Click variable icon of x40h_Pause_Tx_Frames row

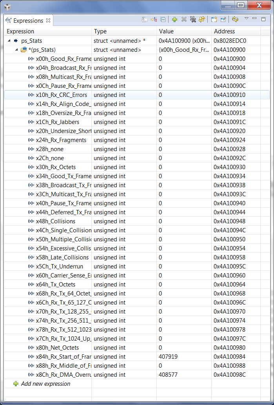(31, 203)
